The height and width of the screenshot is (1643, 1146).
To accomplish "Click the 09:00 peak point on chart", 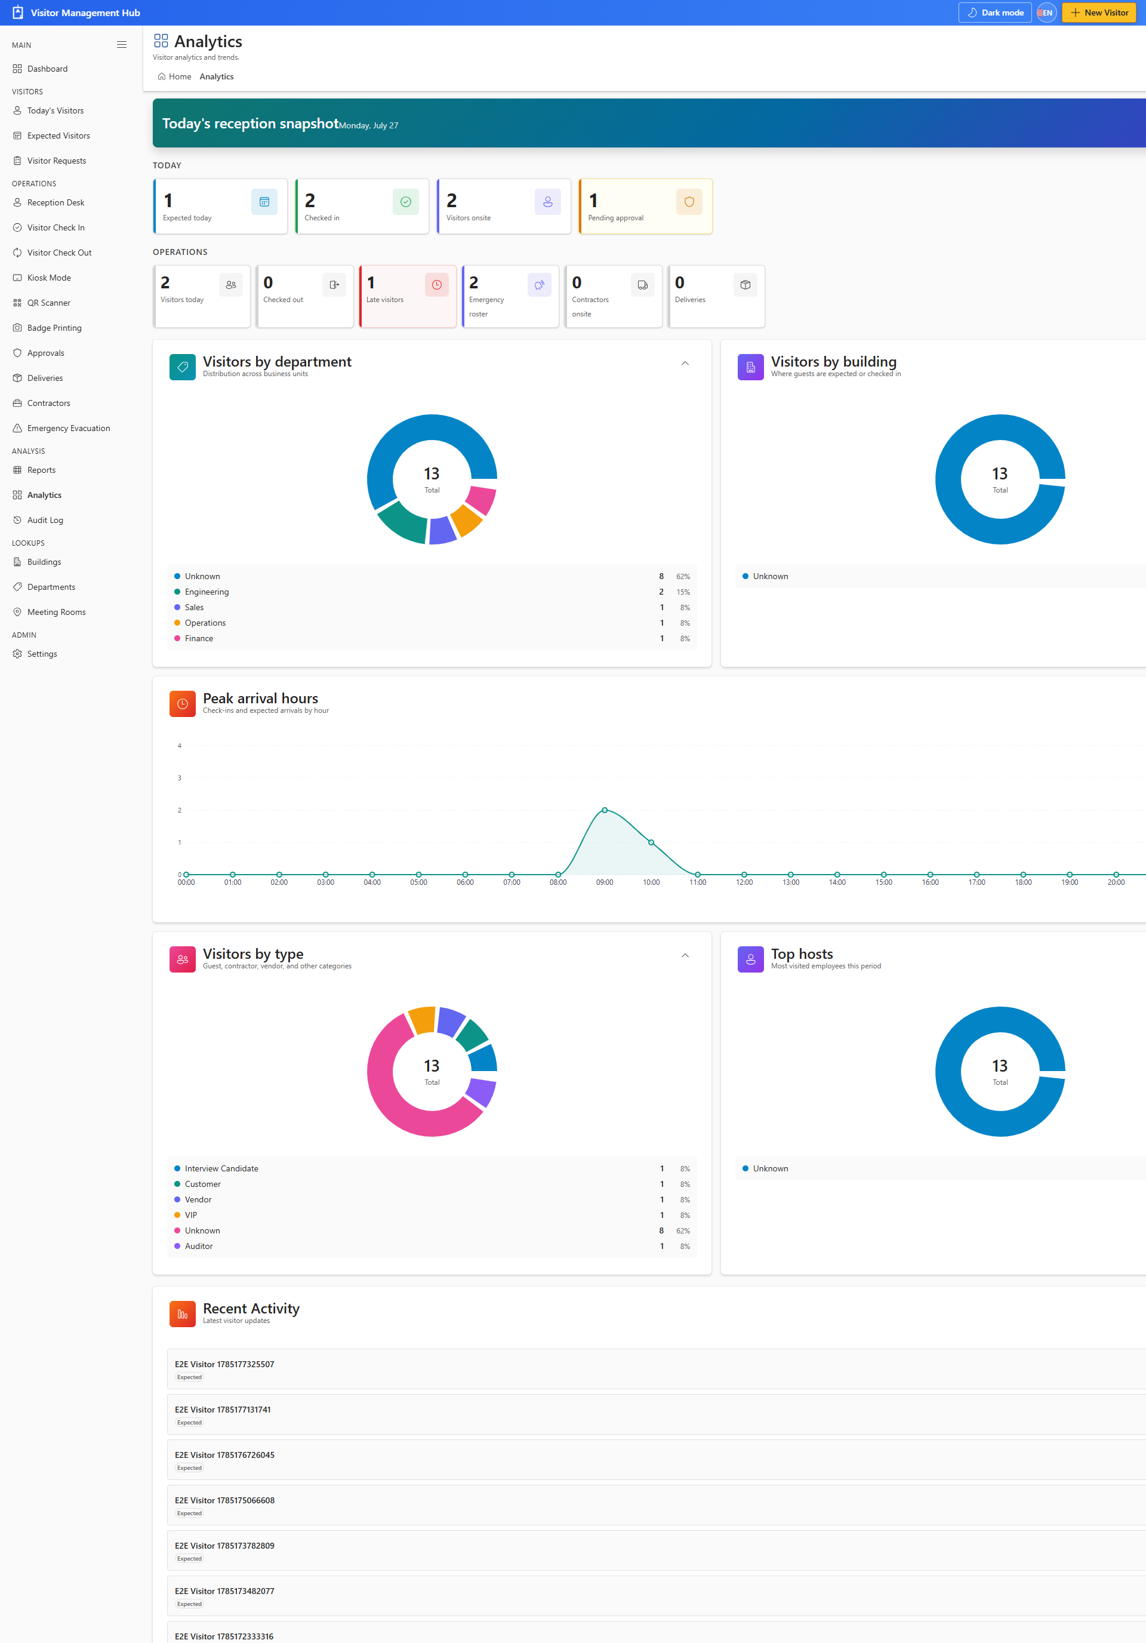I will click(x=605, y=810).
